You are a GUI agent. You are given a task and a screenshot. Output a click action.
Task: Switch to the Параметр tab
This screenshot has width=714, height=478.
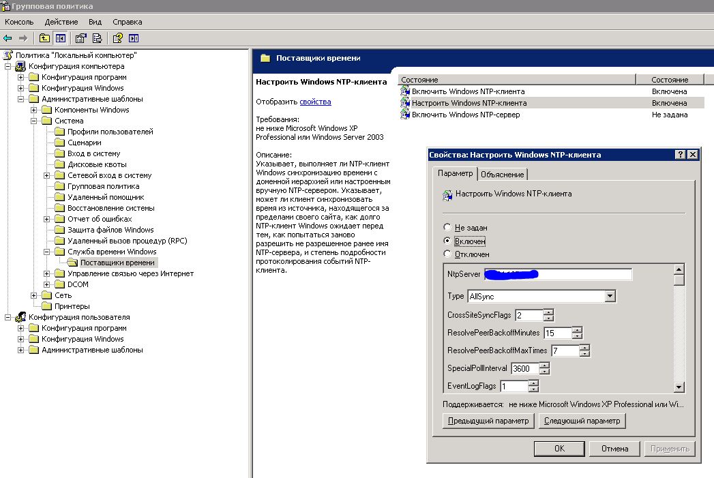point(455,173)
